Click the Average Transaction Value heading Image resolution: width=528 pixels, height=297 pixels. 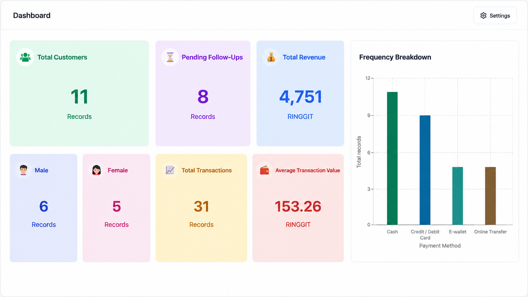coord(308,170)
